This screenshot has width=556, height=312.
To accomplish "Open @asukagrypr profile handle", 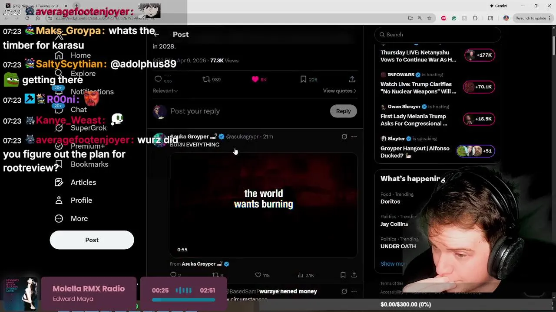I will tap(242, 136).
